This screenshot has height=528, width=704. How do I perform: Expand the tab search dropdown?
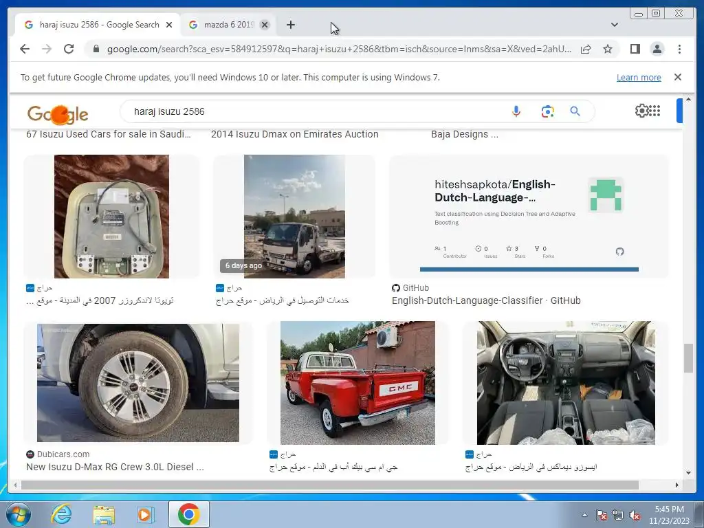click(x=614, y=25)
